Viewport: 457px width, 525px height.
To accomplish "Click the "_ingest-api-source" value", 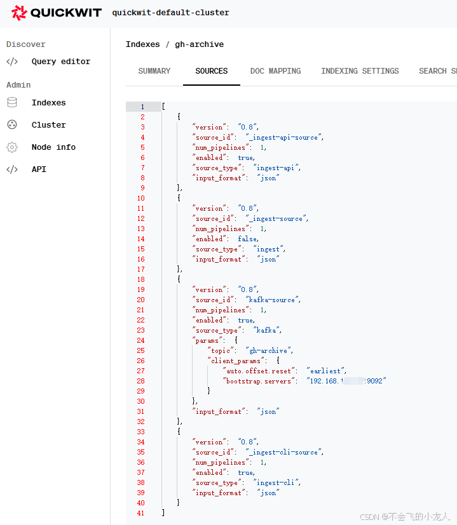I will (x=284, y=137).
